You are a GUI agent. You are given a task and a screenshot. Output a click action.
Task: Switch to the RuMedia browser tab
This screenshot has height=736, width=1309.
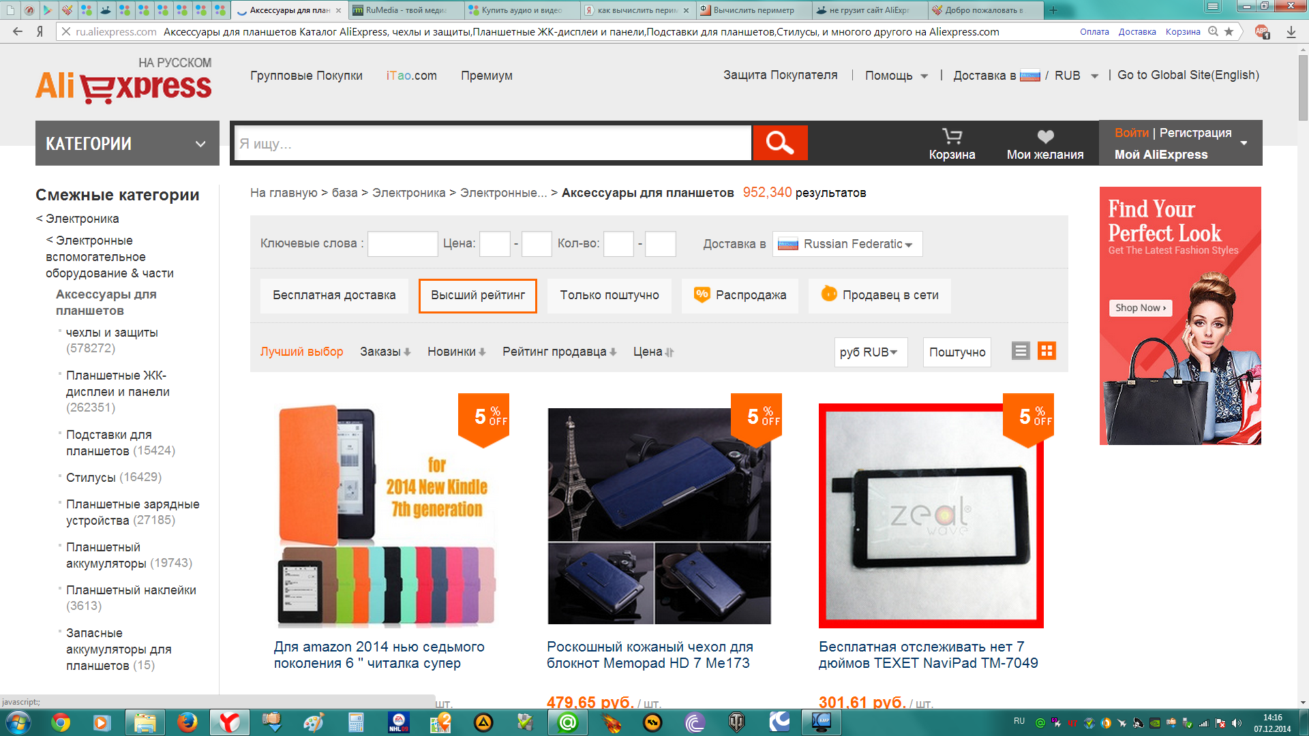point(406,10)
